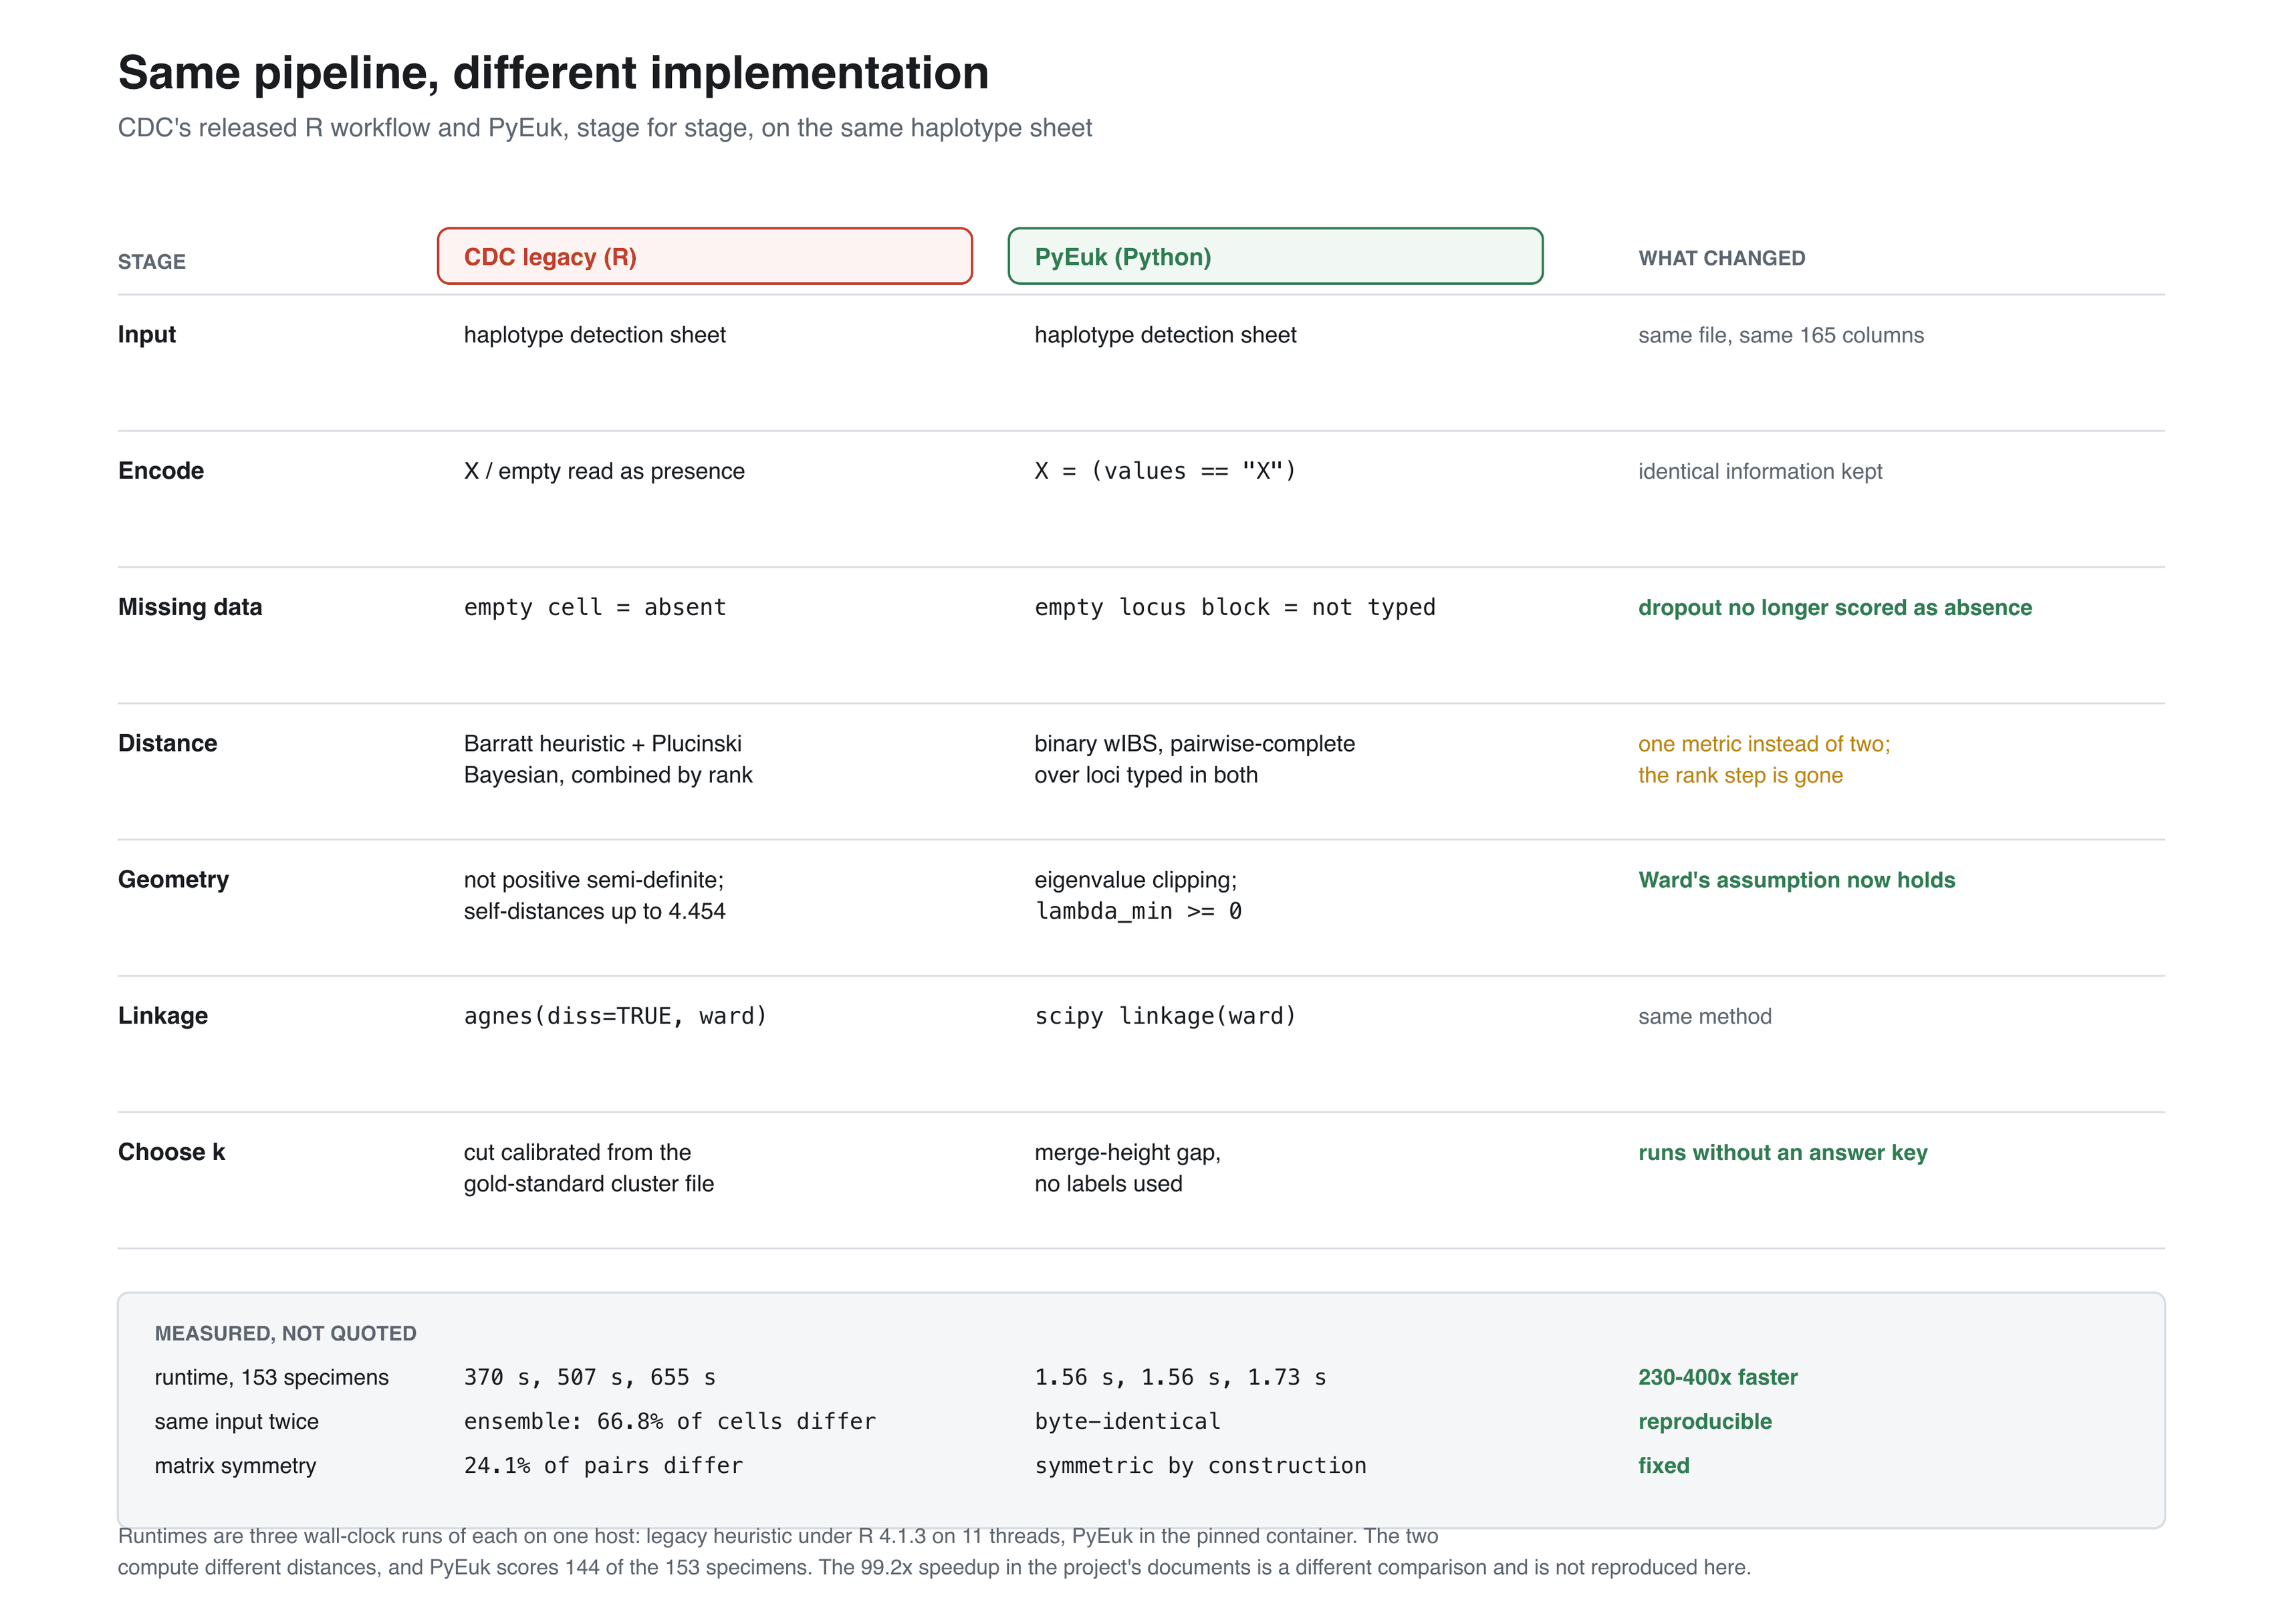Select the scipy linkage(ward) code cell
This screenshot has height=1624, width=2283.
click(1165, 1015)
